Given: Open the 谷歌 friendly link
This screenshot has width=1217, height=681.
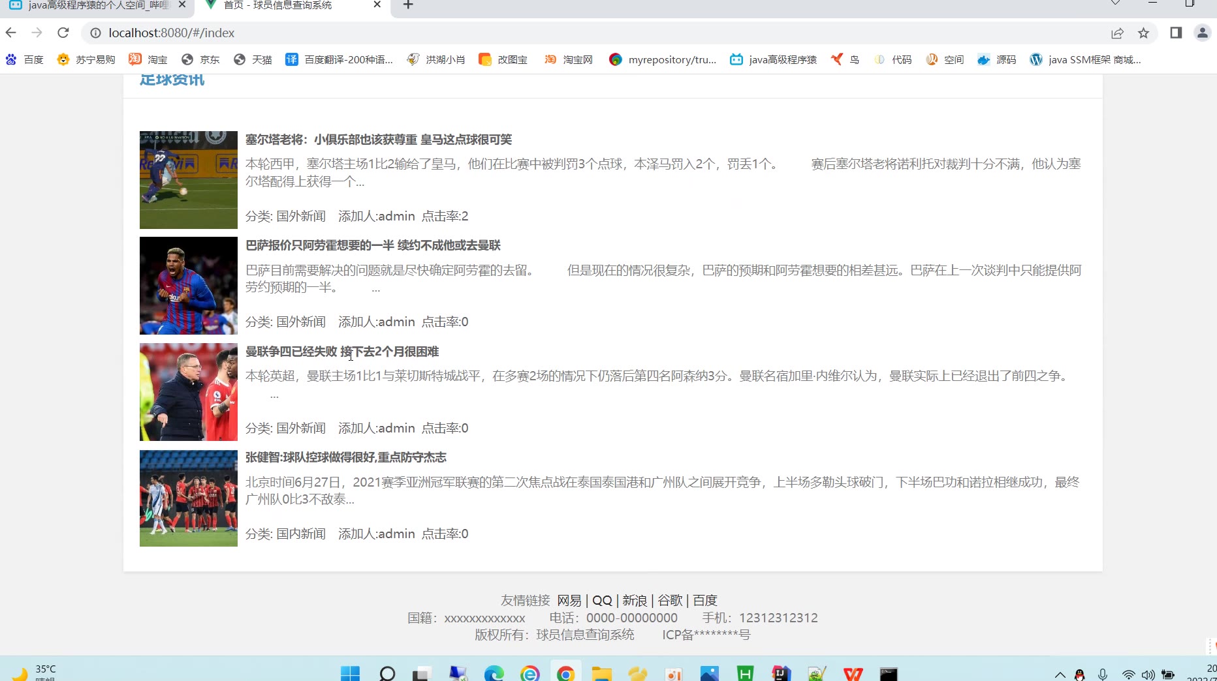Looking at the screenshot, I should click(670, 600).
